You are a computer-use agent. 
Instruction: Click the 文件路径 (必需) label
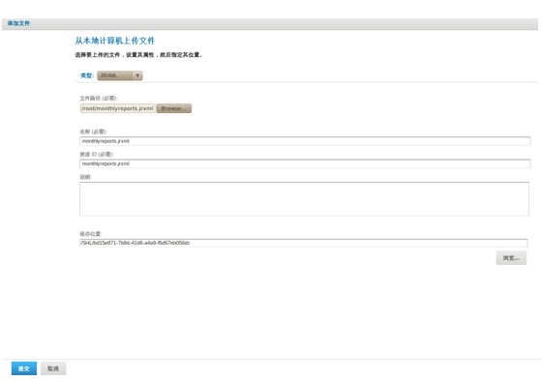pyautogui.click(x=99, y=98)
